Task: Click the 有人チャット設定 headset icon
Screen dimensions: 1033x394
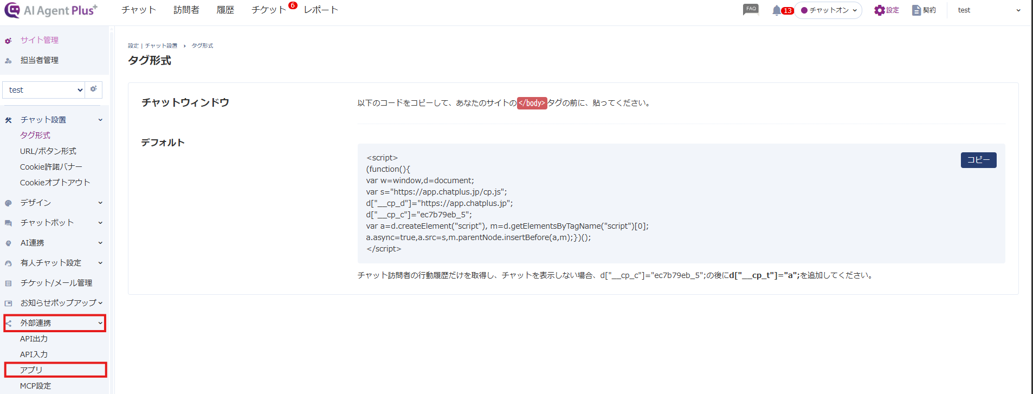Action: (x=8, y=263)
